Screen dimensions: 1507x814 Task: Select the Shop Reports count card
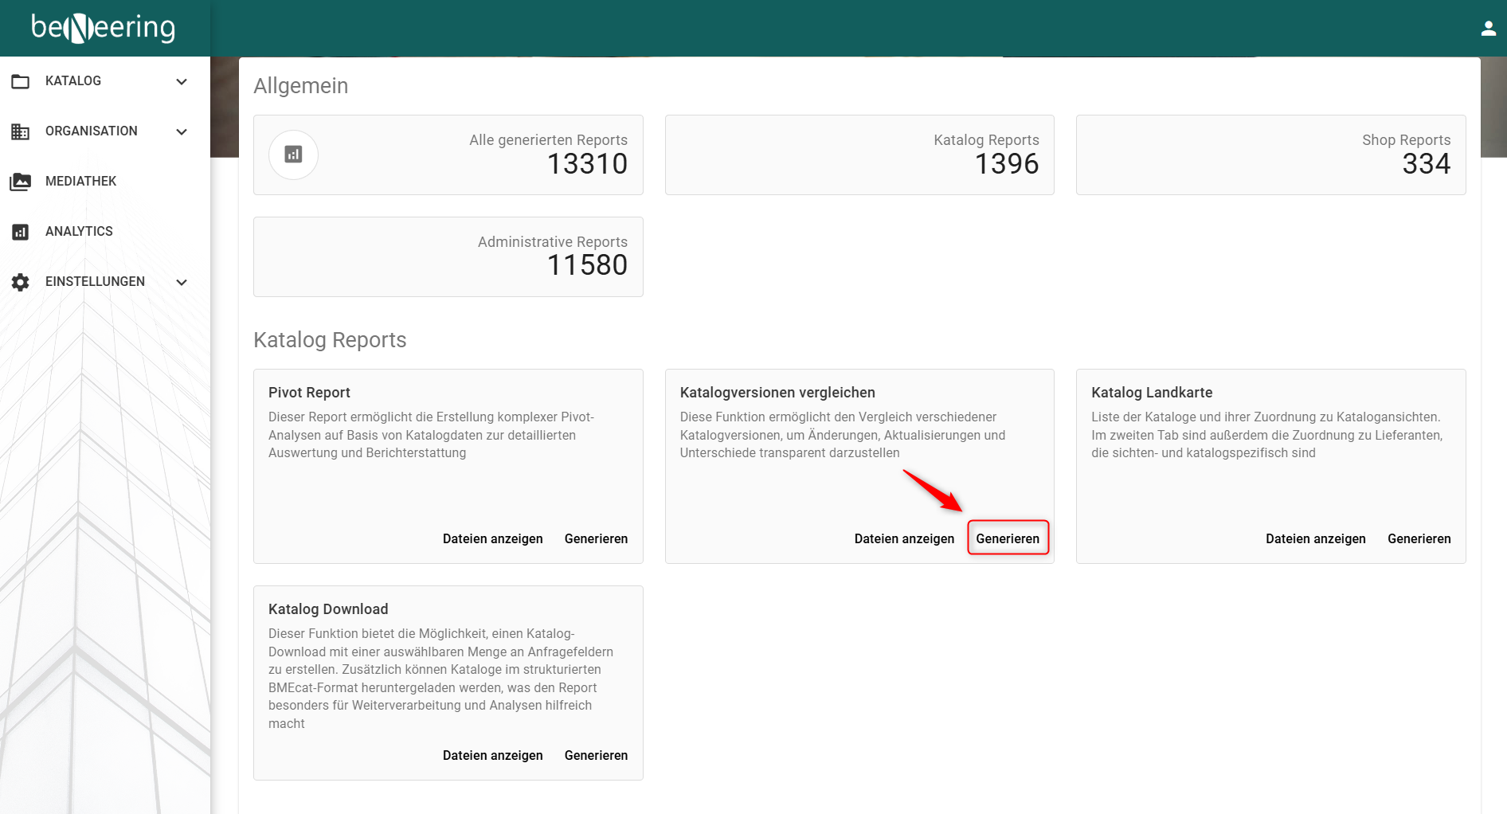1271,155
